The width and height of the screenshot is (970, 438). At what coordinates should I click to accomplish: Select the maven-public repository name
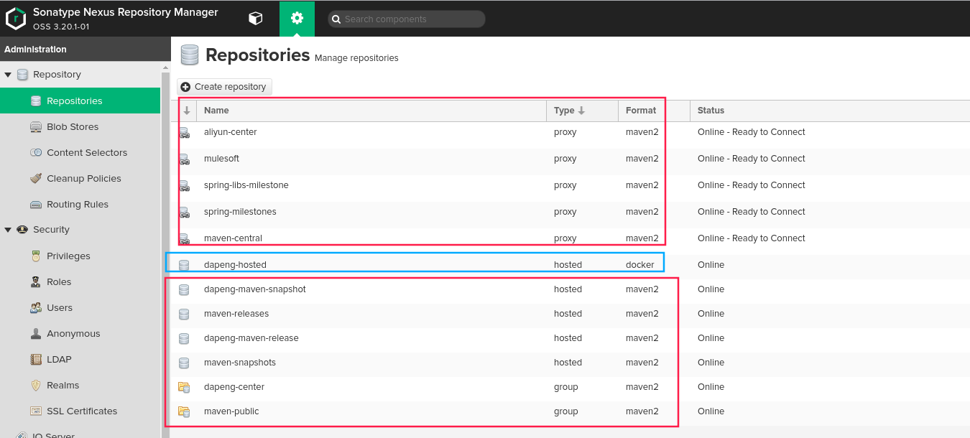point(231,411)
